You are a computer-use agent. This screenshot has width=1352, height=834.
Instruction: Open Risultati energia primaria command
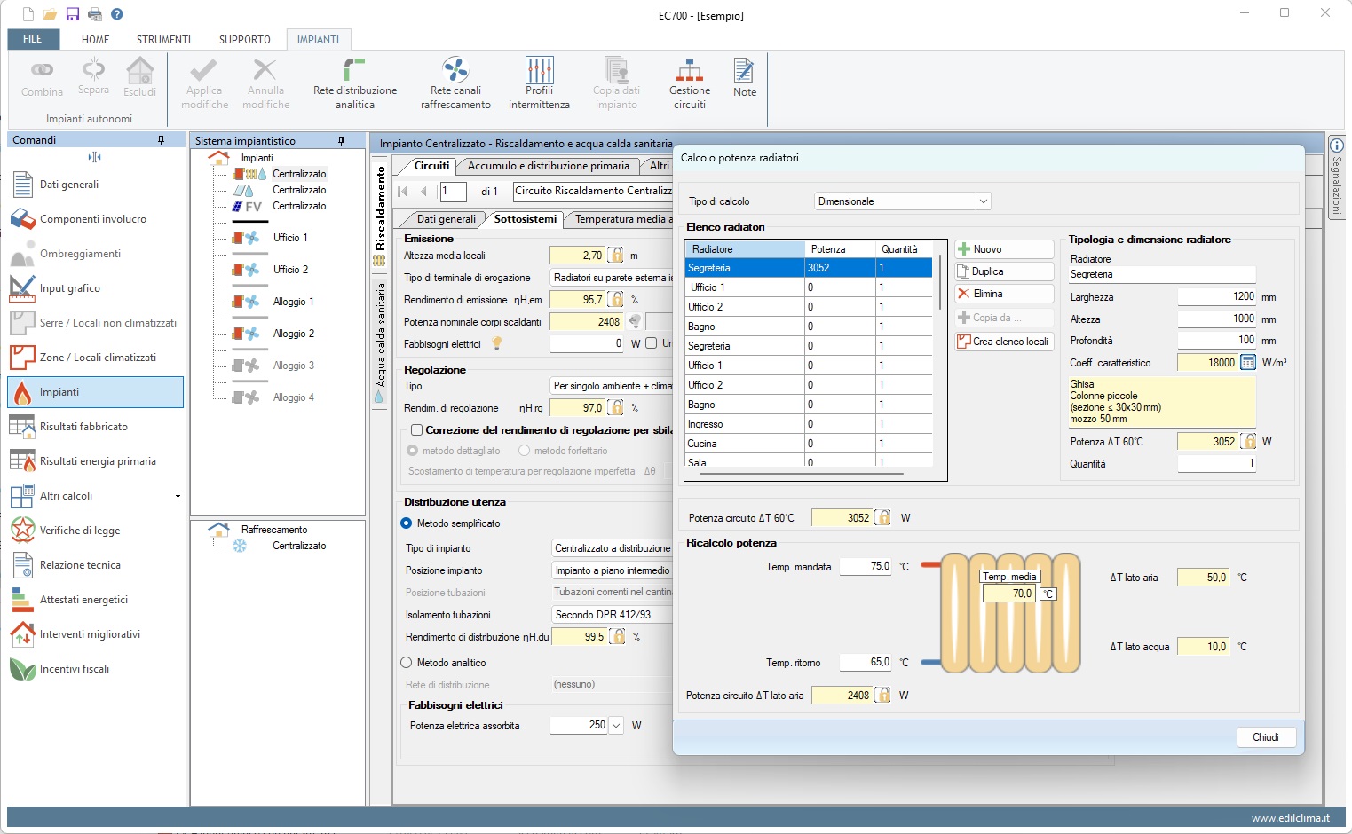(96, 461)
